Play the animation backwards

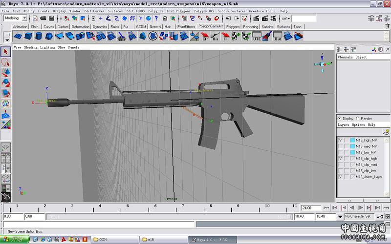point(352,208)
